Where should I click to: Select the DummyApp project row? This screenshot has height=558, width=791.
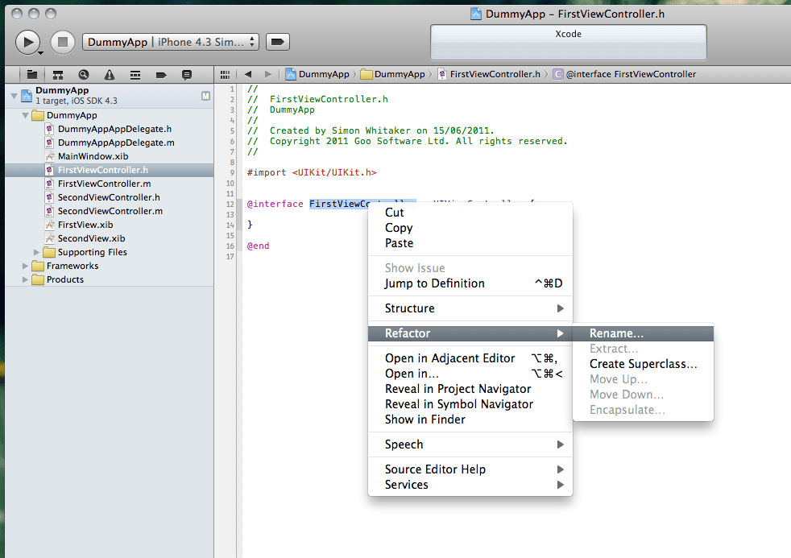pos(109,95)
